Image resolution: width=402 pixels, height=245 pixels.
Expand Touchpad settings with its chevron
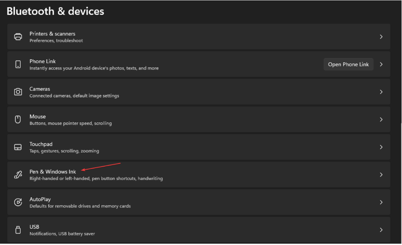(x=381, y=147)
